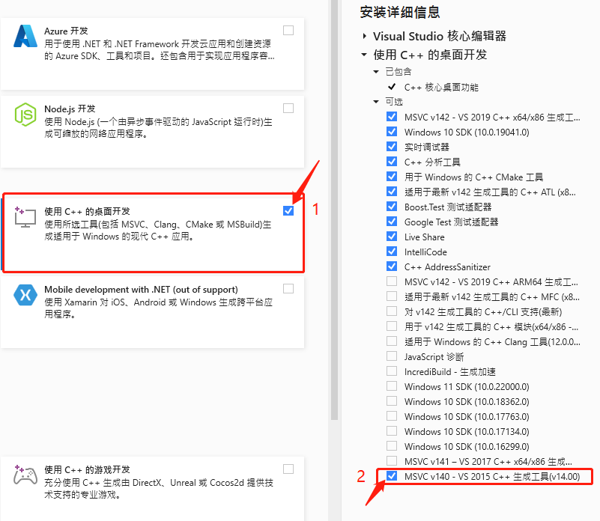This screenshot has width=600, height=521.
Task: Uncheck the C++ ATL for v142 option
Action: 392,192
